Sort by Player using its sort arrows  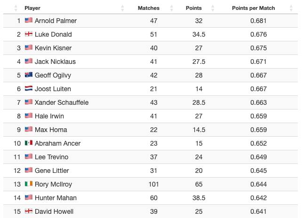click(x=123, y=8)
